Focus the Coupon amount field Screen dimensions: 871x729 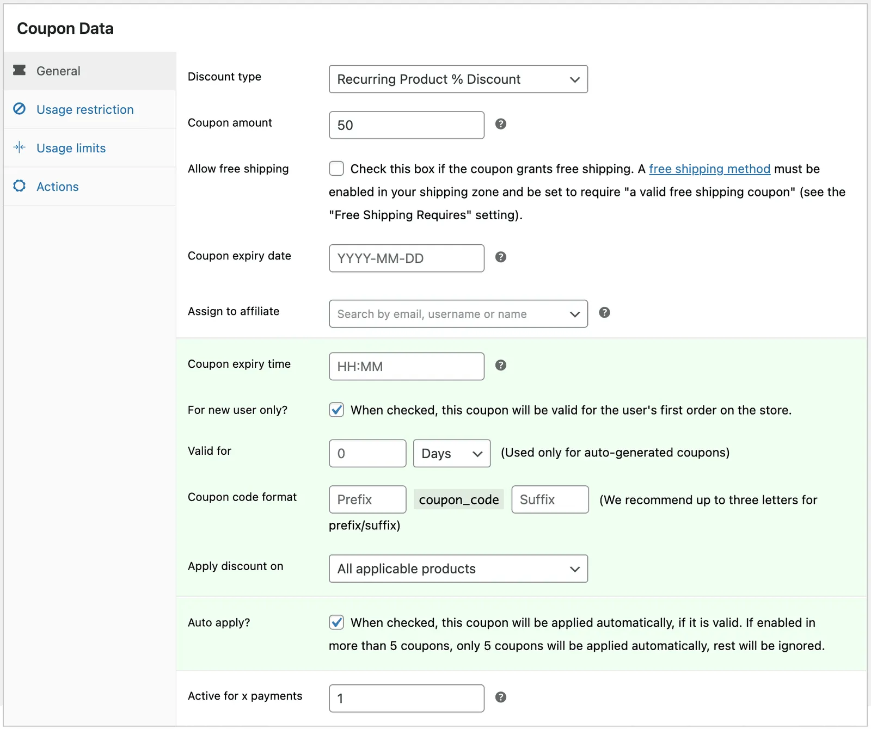tap(407, 125)
